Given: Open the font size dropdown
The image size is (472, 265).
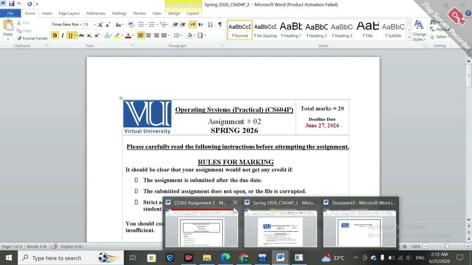Looking at the screenshot, I should [x=94, y=25].
